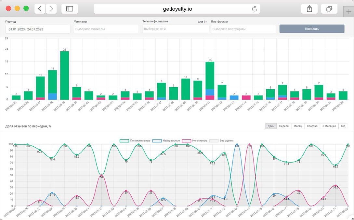Select the 'и' tag logic option
The width and height of the screenshot is (354, 220).
click(206, 22)
